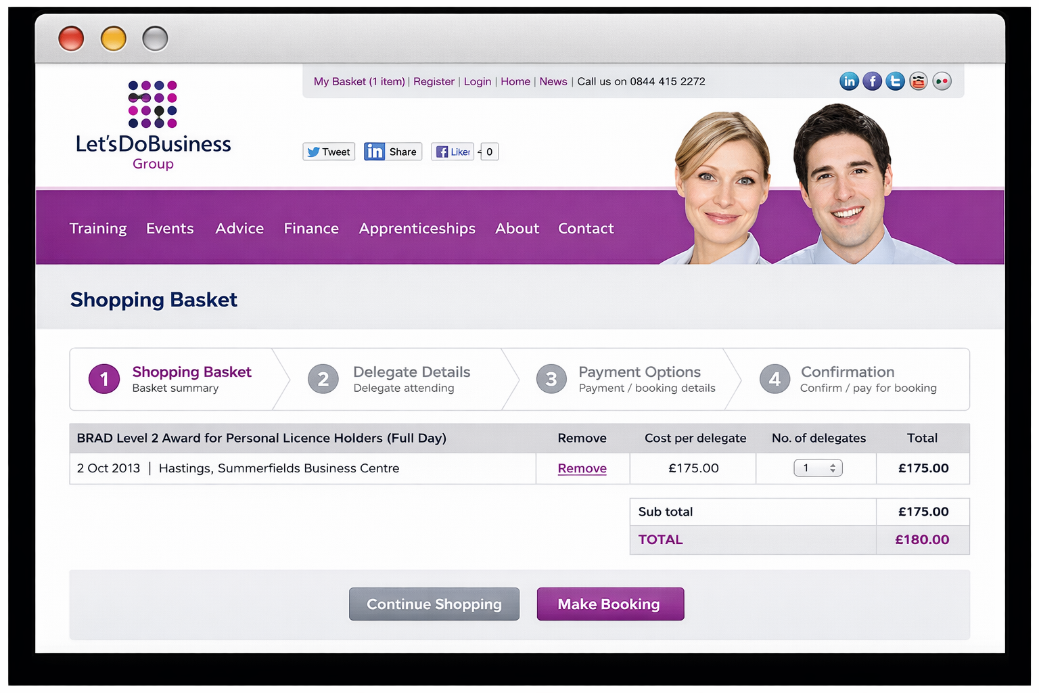Open the Twitter profile icon
This screenshot has width=1039, height=693.
[895, 81]
